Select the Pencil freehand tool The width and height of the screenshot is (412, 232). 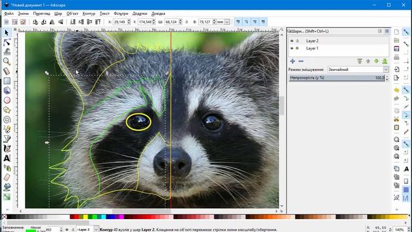click(7, 129)
